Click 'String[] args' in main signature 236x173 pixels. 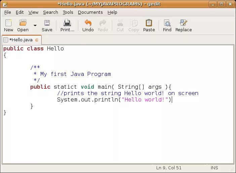click(x=140, y=87)
